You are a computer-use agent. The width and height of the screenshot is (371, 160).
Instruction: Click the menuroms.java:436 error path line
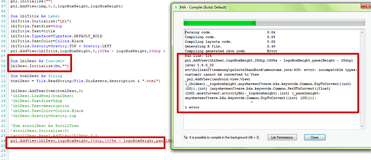click(271, 70)
